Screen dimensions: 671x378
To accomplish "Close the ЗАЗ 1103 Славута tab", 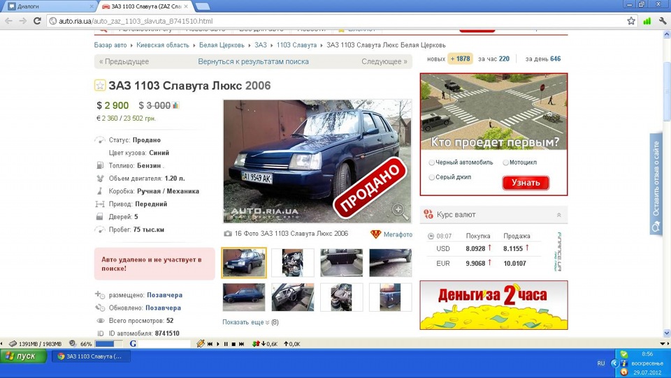I will 186,6.
